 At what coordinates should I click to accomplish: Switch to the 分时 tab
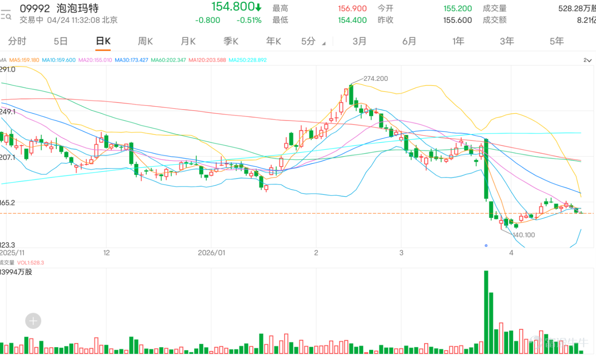[17, 41]
